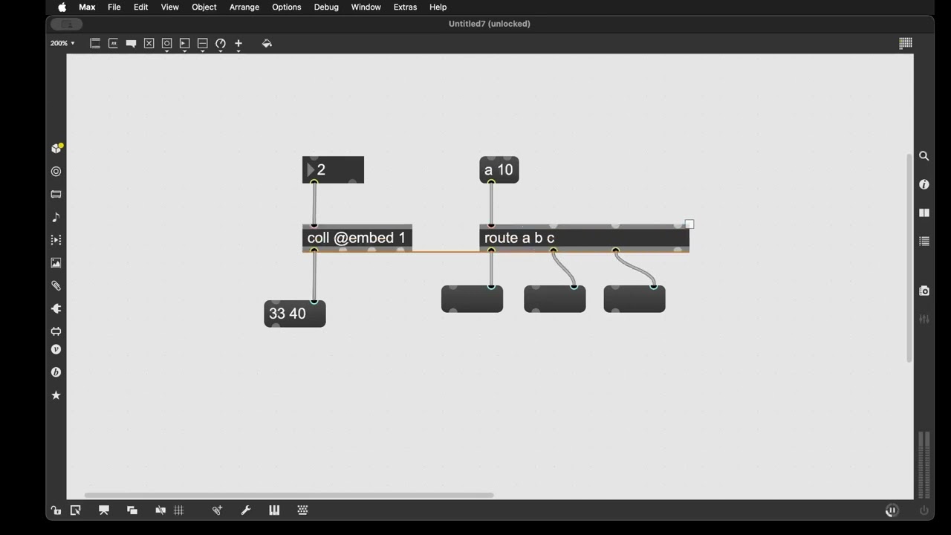Open the Audio note icon in left sidebar
The image size is (951, 535).
point(56,217)
